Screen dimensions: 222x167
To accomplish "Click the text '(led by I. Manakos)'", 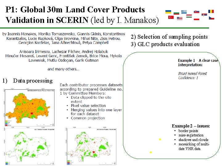I will click(x=125, y=20).
